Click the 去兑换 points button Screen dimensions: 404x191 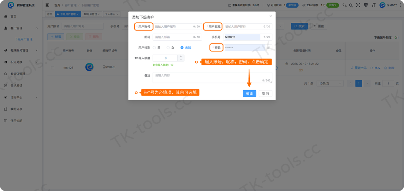coord(292,5)
